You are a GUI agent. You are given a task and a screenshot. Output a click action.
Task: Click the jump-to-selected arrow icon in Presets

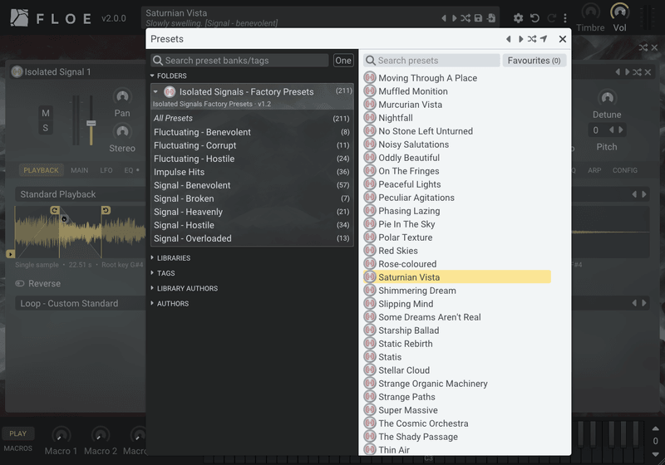pos(544,39)
